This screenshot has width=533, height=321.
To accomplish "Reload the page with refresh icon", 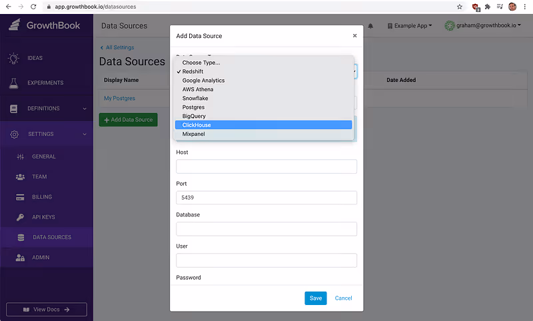I will click(x=33, y=7).
